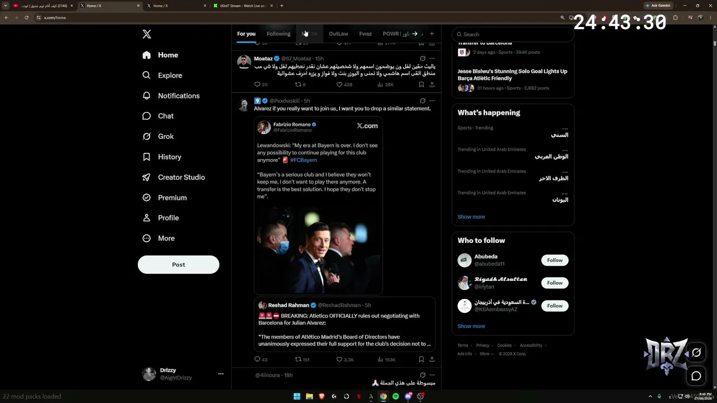Open the floating chat messages button
Image resolution: width=717 pixels, height=403 pixels.
(696, 376)
